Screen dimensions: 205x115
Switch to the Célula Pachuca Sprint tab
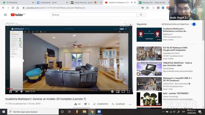(x=86, y=3)
